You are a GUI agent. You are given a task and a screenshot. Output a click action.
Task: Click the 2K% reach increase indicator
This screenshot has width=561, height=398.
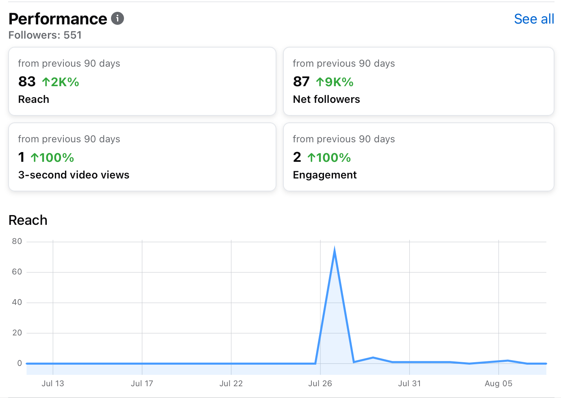[61, 82]
